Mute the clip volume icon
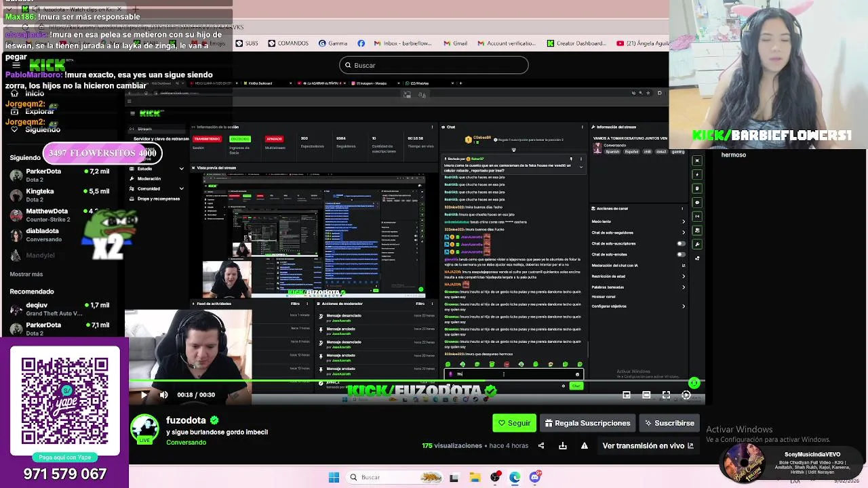This screenshot has width=868, height=488. [x=163, y=394]
